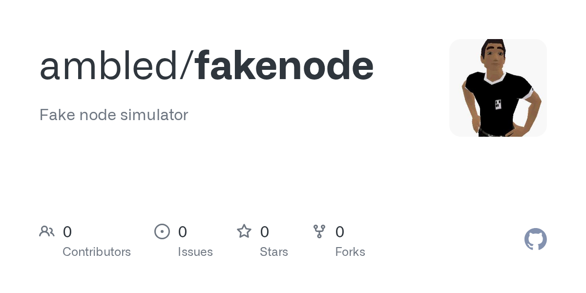The height and width of the screenshot is (293, 586).
Task: Select the 'Fake node simulator' description
Action: click(x=114, y=115)
